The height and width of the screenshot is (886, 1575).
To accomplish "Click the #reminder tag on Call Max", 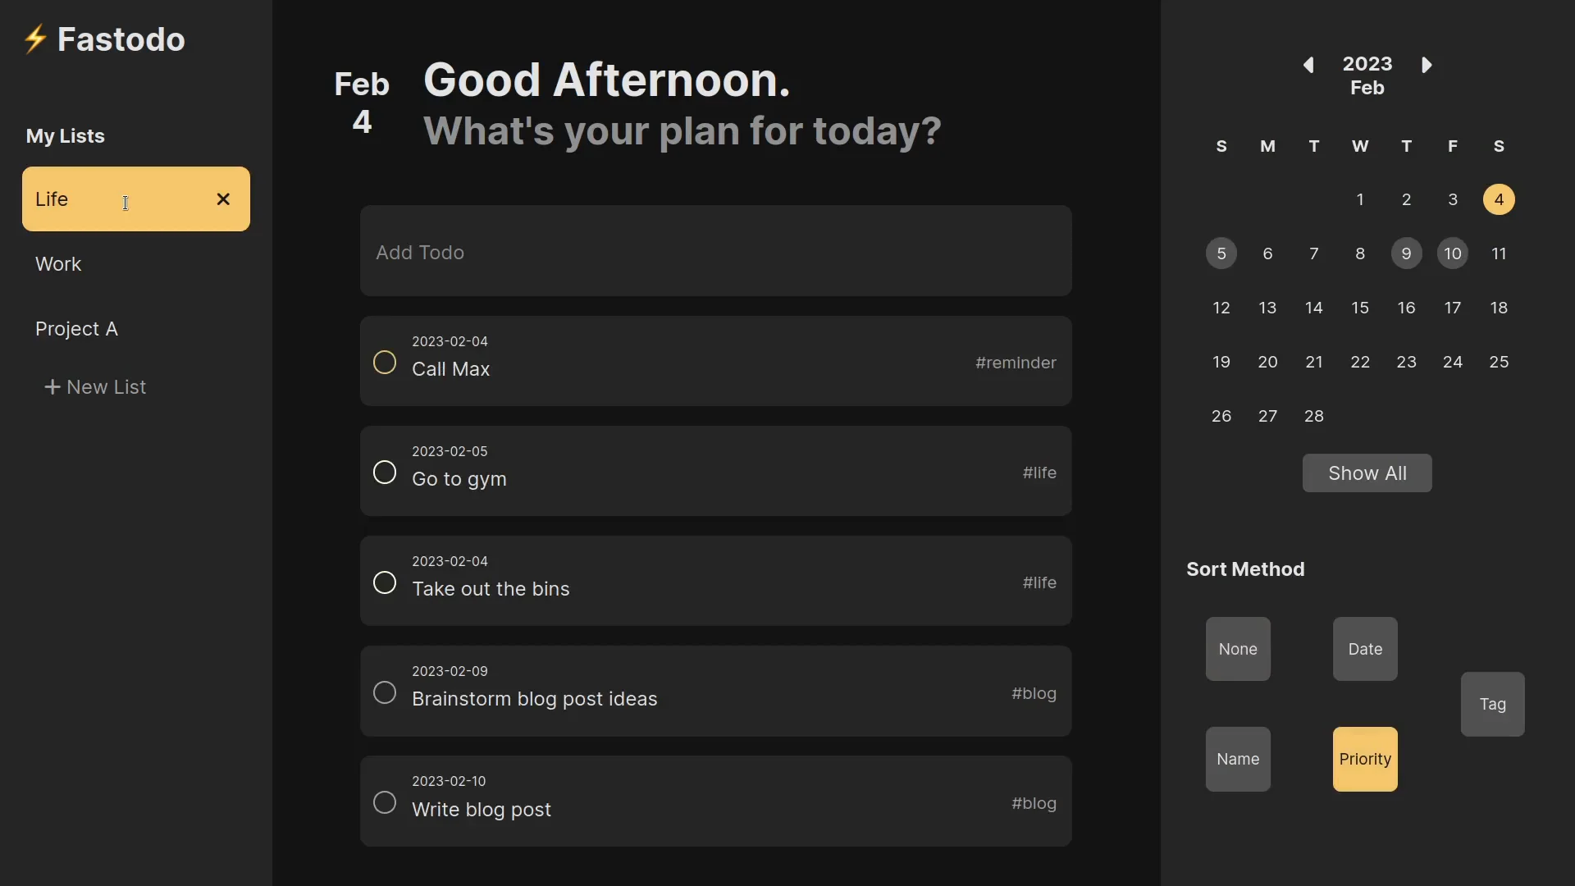I will [1015, 363].
